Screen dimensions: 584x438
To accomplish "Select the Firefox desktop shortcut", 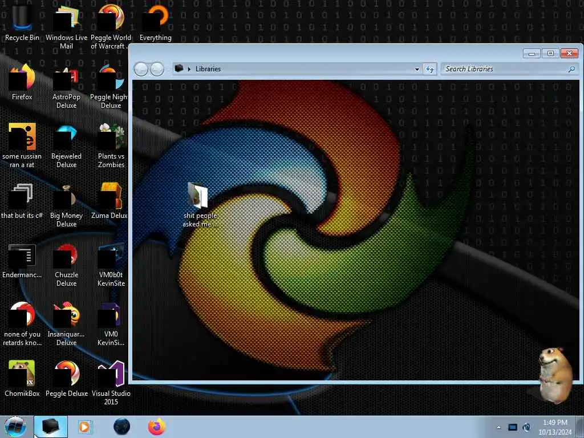I will [x=22, y=82].
